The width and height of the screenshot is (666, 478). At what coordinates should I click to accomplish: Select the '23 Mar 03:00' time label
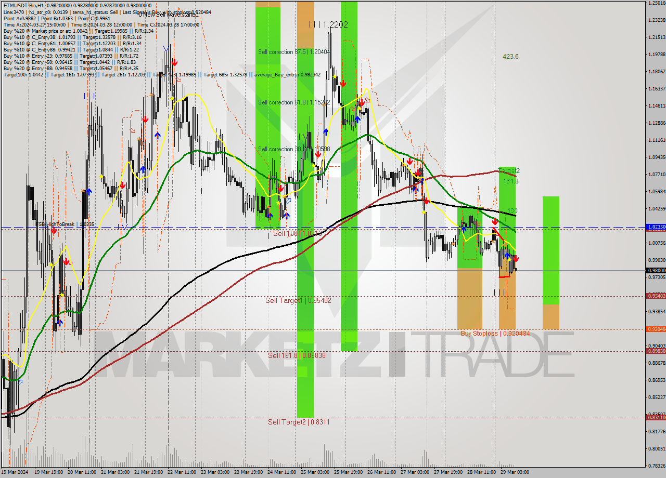tap(215, 472)
